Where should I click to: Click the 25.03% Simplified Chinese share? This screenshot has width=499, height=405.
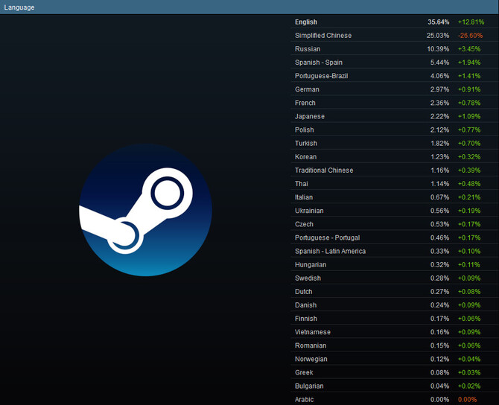[438, 35]
